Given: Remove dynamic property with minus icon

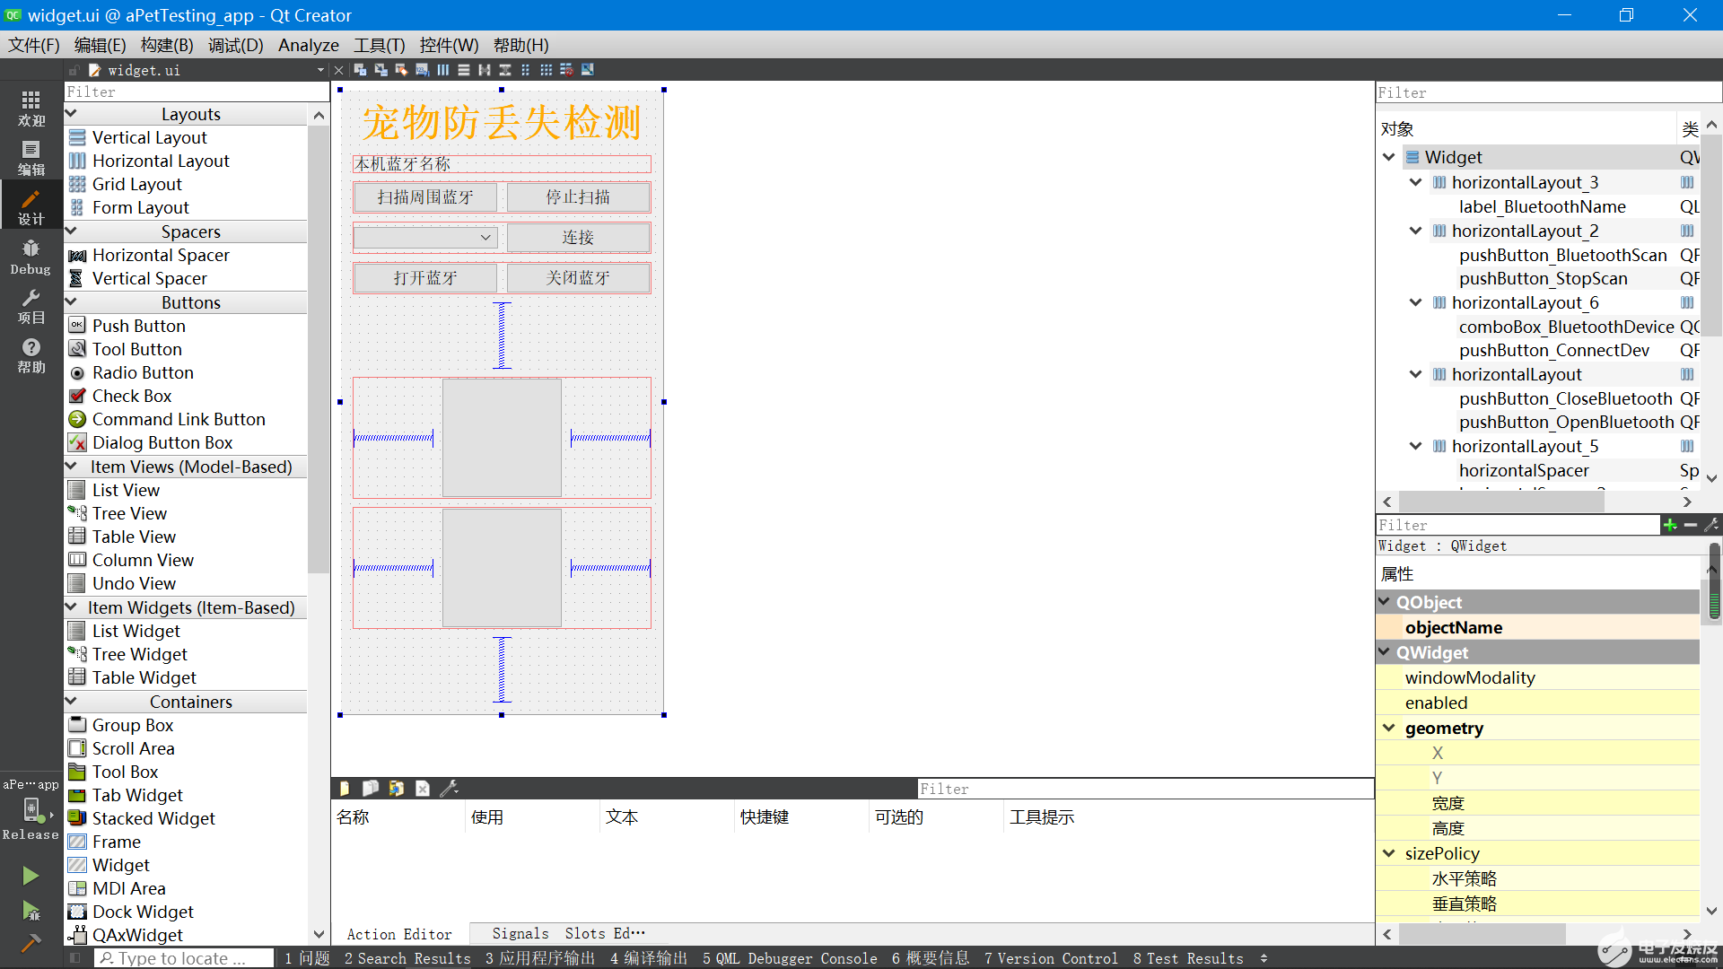Looking at the screenshot, I should [x=1691, y=525].
